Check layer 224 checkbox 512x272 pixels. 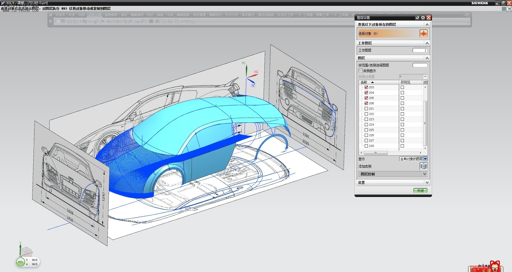(x=366, y=125)
